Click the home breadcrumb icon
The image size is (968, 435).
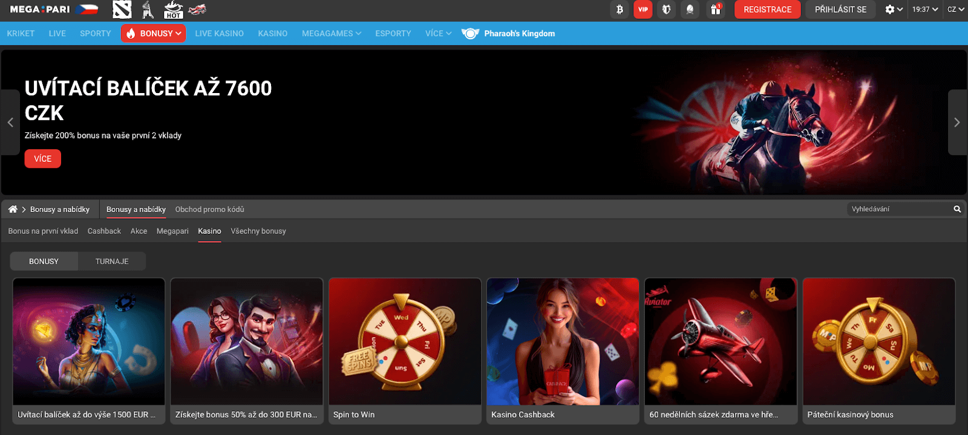pos(13,209)
